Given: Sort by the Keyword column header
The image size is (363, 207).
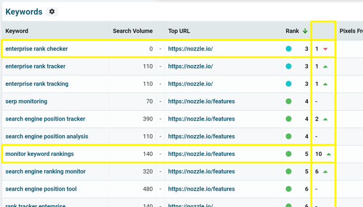Looking at the screenshot, I should click(17, 31).
